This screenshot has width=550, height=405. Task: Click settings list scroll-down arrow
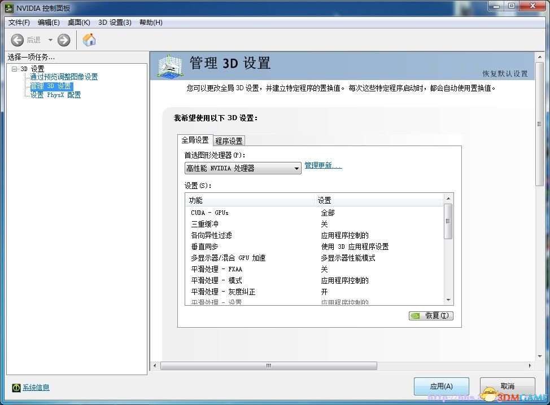(448, 300)
